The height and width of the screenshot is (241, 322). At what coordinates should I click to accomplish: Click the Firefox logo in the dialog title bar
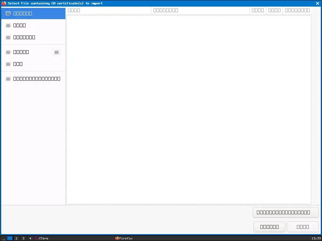coord(4,3)
